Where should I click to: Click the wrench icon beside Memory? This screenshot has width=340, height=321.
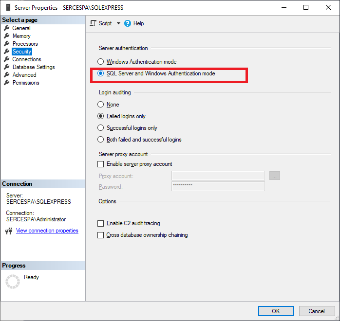tap(7, 36)
